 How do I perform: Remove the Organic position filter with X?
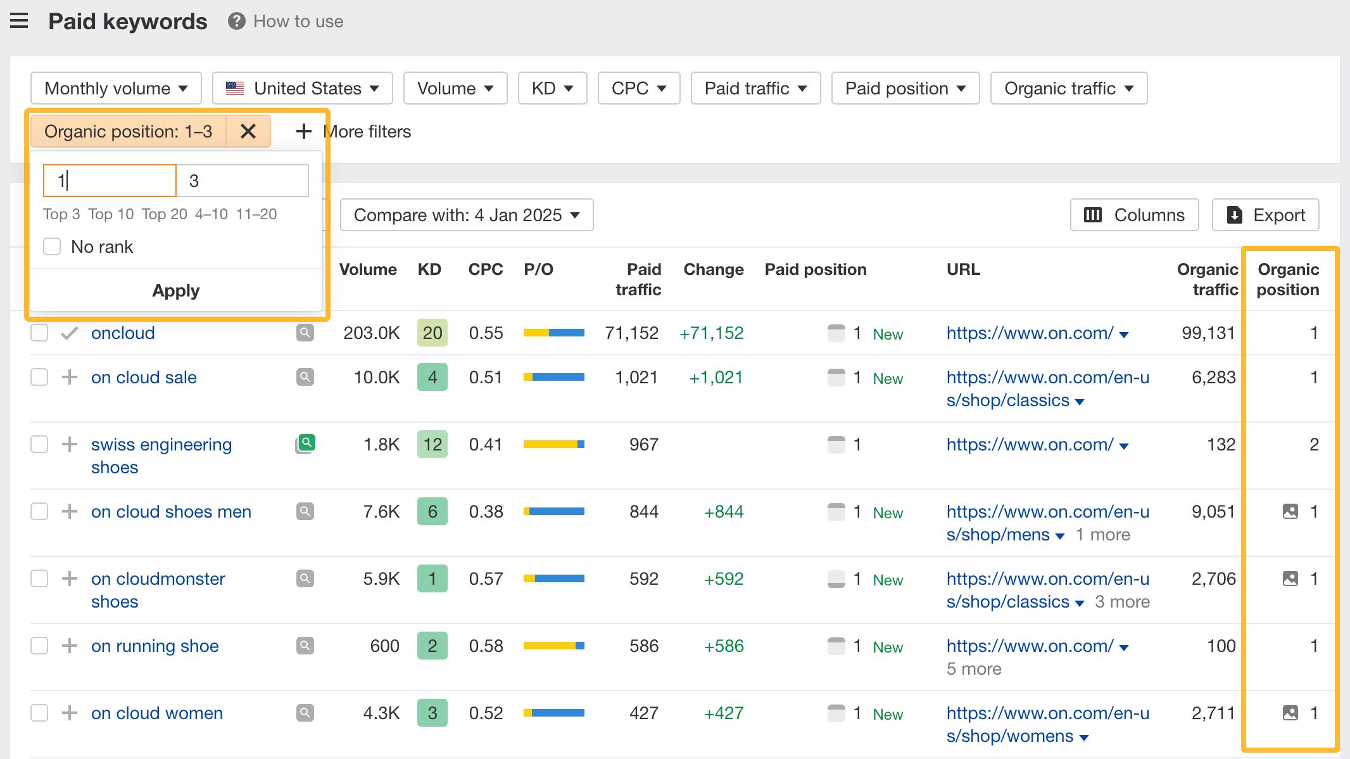click(248, 131)
